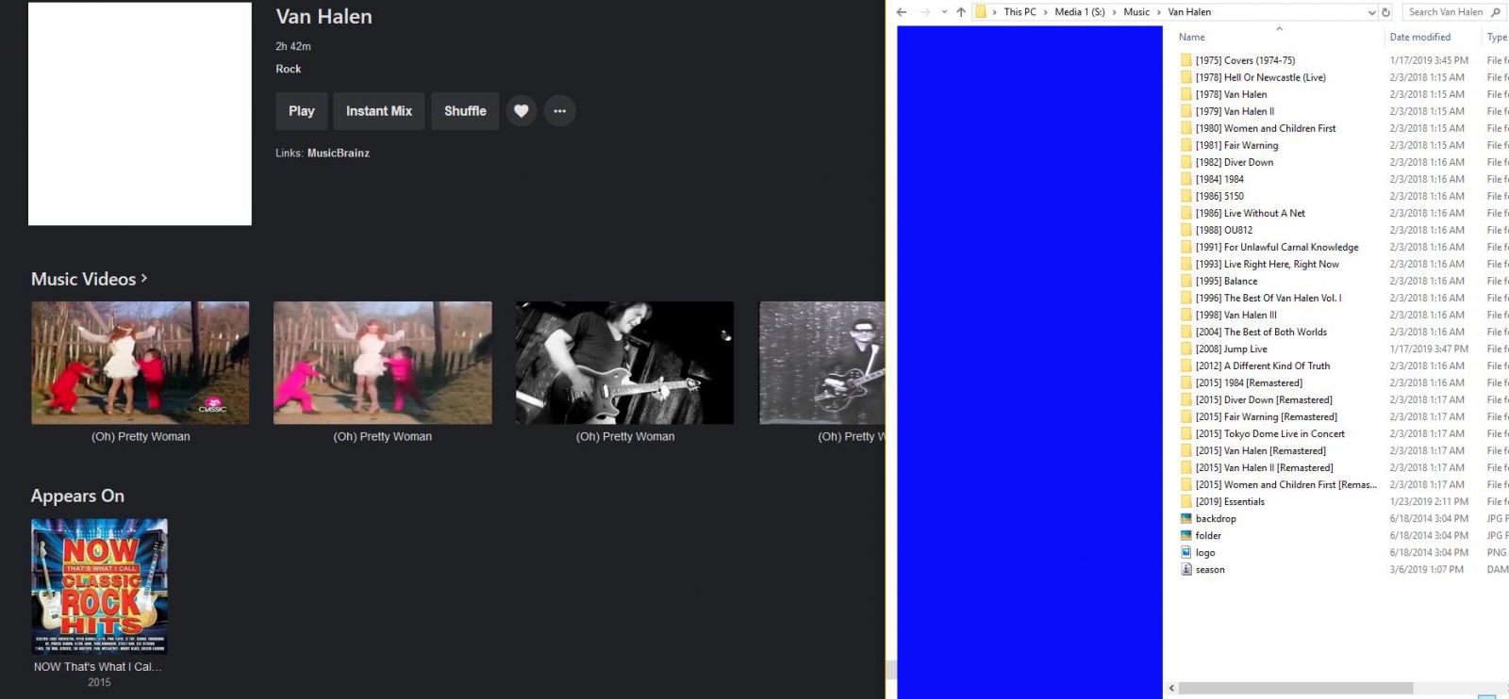This screenshot has width=1509, height=699.
Task: Select the [1988] OU812 folder icon
Action: click(1186, 230)
